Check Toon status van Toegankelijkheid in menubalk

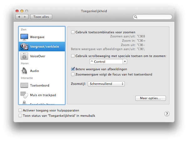point(20,116)
